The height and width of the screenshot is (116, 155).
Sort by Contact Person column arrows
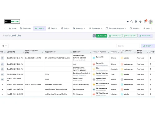click(x=108, y=52)
